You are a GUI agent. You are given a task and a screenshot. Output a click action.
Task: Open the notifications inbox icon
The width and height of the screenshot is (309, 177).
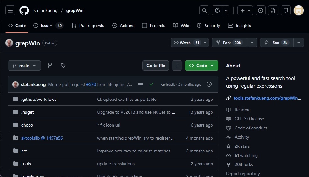(x=286, y=10)
